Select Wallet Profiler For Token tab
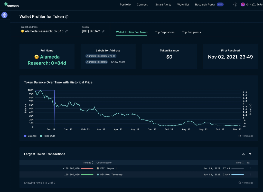Image resolution: width=263 pixels, height=192 pixels. click(x=132, y=32)
